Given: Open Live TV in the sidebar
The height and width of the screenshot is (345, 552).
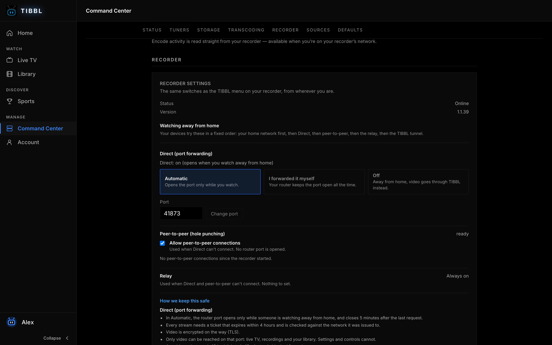Looking at the screenshot, I should point(27,60).
